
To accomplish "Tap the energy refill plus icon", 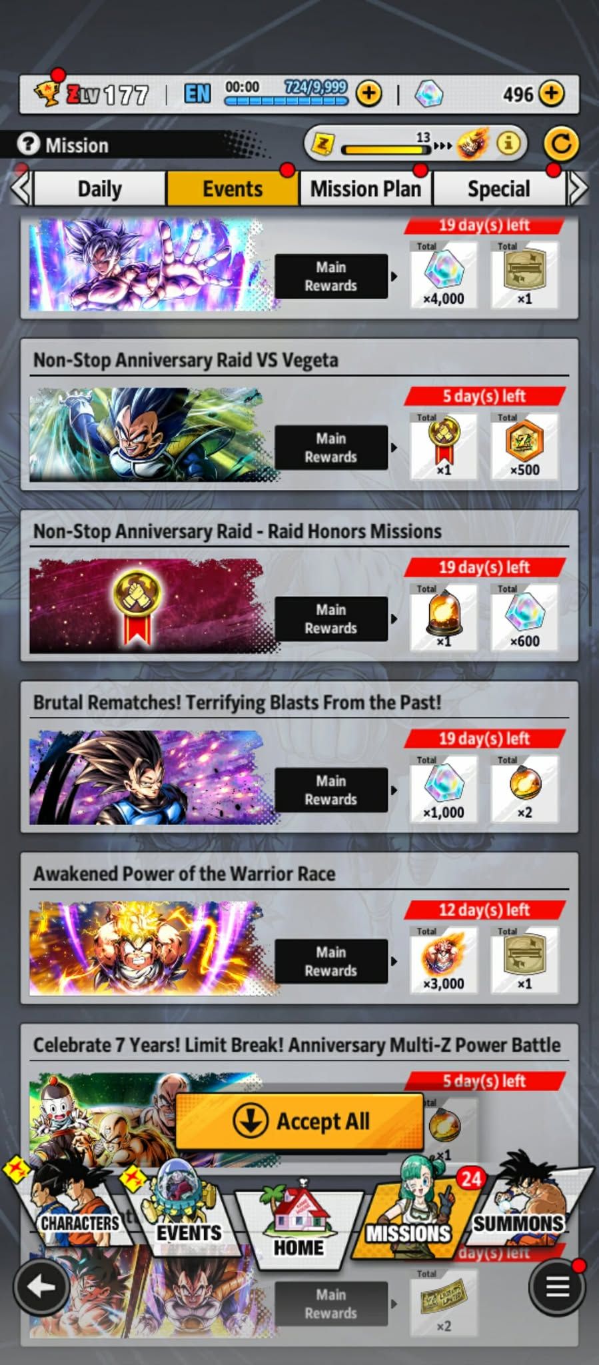I will [368, 93].
